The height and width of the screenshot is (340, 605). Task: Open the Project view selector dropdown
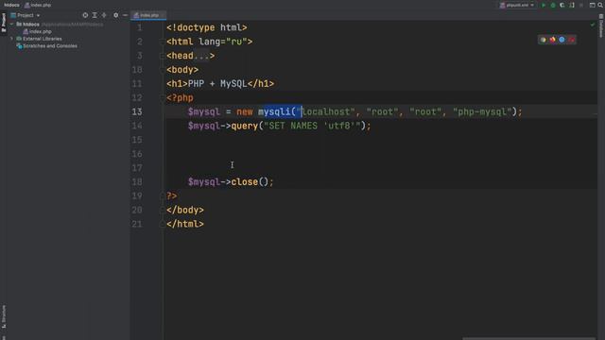(x=26, y=15)
